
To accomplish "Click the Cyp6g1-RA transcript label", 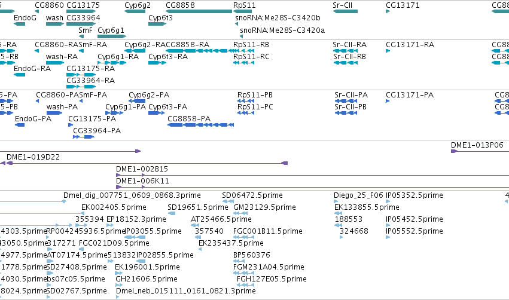I will pyautogui.click(x=118, y=57).
